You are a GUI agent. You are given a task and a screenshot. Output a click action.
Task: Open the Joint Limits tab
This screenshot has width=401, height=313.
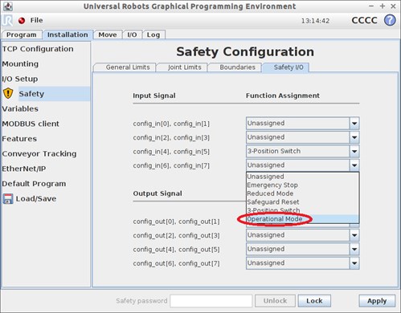tap(182, 67)
